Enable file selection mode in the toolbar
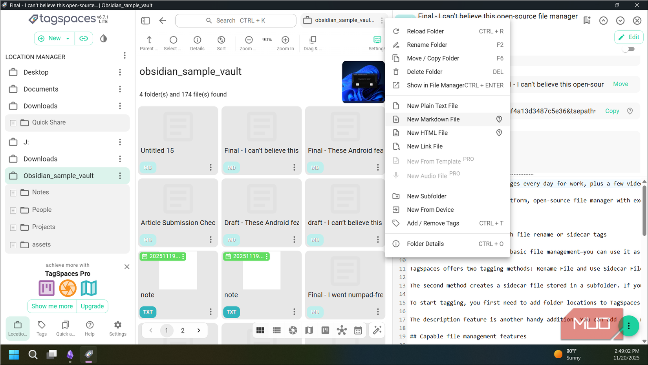The image size is (648, 365). (173, 42)
